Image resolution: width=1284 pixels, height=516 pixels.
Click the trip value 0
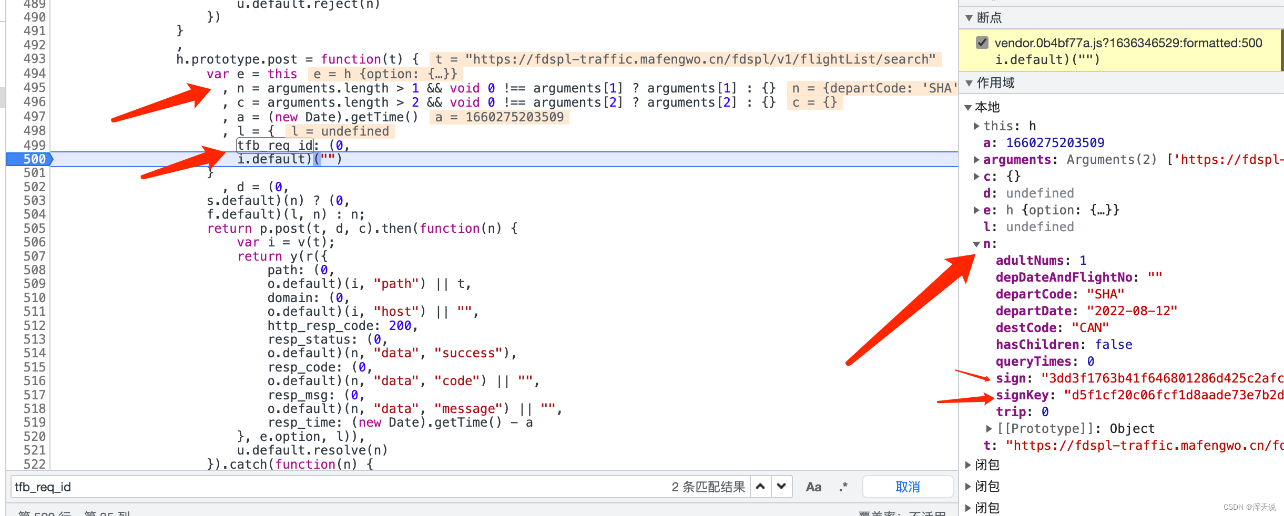1045,412
